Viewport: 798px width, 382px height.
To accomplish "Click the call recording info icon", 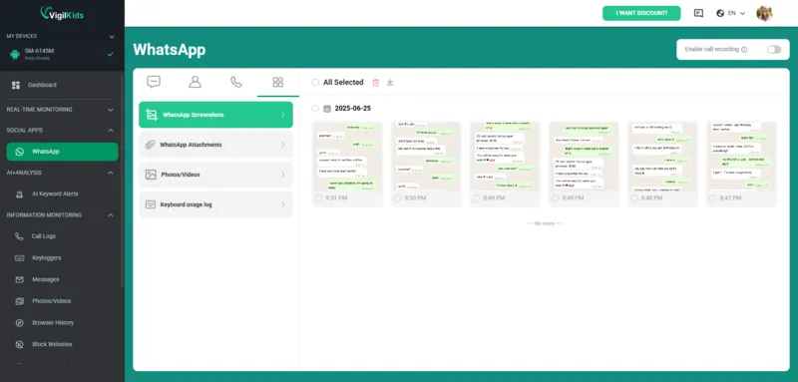I will point(744,49).
